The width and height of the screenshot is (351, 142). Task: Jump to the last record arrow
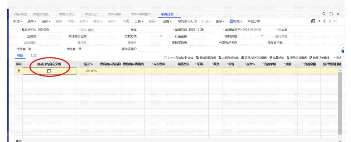335,21
